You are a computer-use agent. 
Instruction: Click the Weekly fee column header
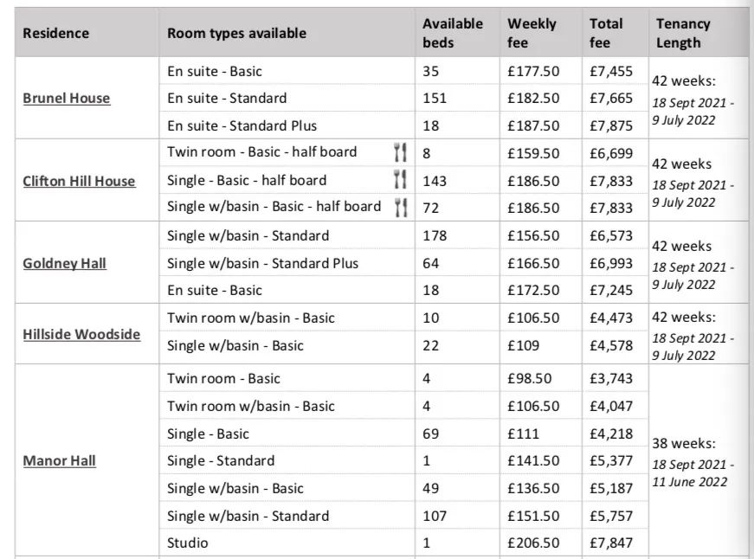532,33
